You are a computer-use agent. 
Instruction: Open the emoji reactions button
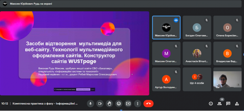[119, 103]
